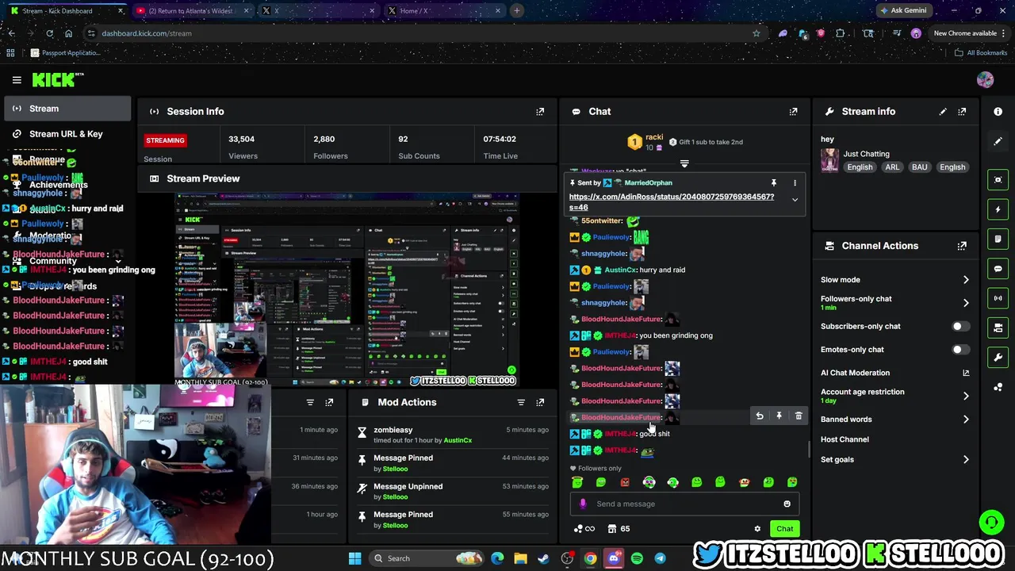Click the Windows Start button

click(x=354, y=558)
